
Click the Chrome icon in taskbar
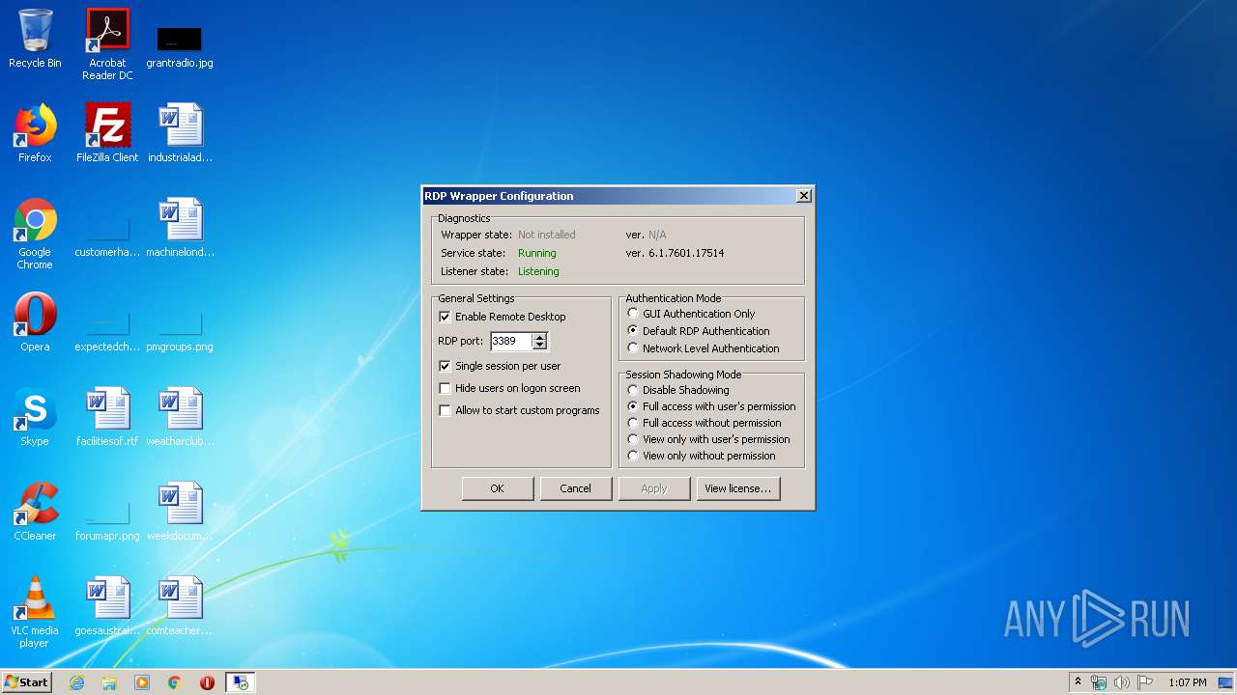click(174, 682)
